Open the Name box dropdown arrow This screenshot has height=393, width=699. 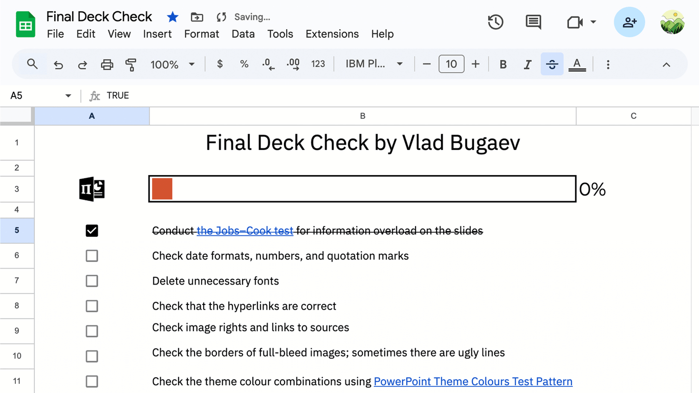[x=68, y=96]
